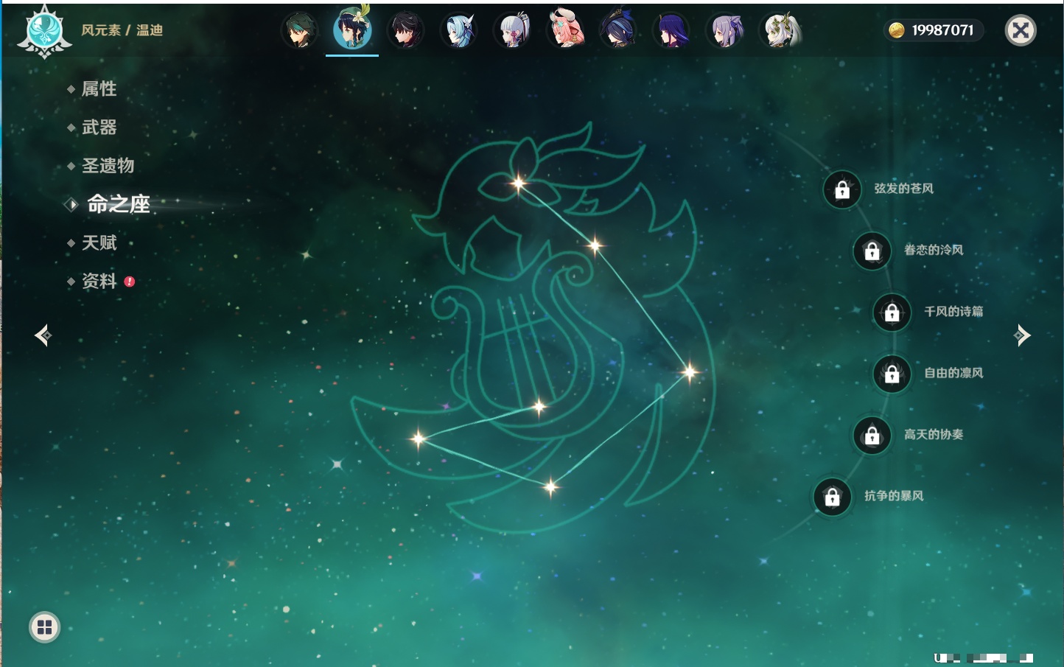
Task: Click the constellation star on the flower
Action: click(x=518, y=183)
